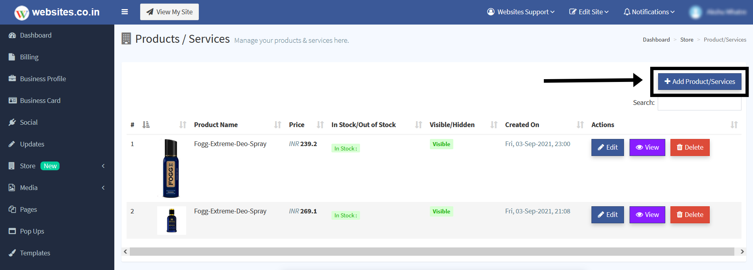Image resolution: width=753 pixels, height=270 pixels.
Task: Focus the product Search field
Action: (699, 103)
